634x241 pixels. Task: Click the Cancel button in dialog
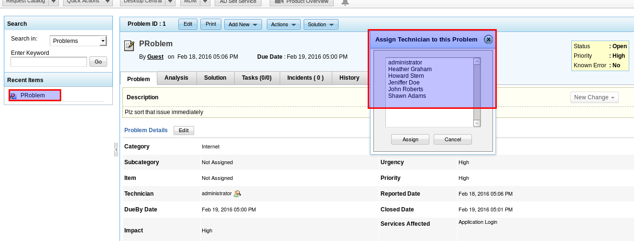453,139
